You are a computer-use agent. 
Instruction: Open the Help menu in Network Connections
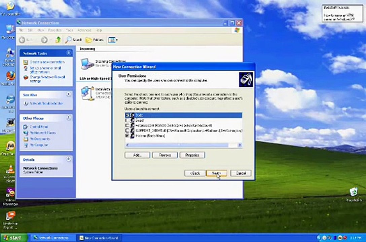(99, 30)
